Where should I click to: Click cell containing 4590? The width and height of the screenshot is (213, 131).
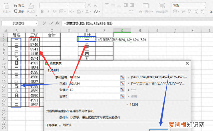coord(34,96)
